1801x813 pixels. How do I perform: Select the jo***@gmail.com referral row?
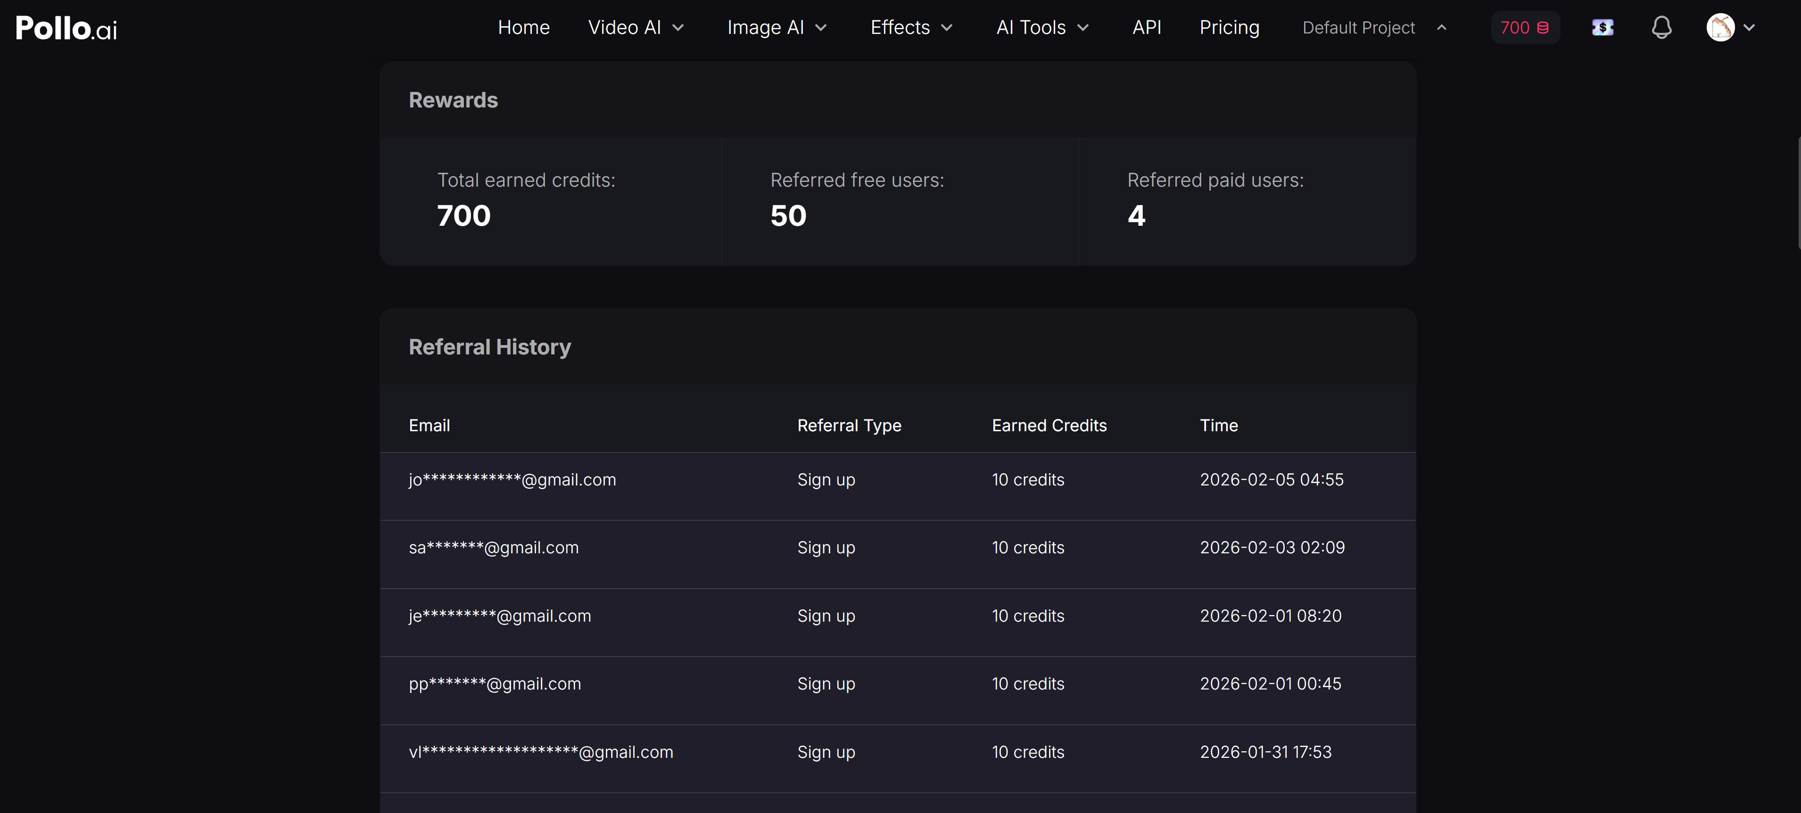click(x=512, y=479)
